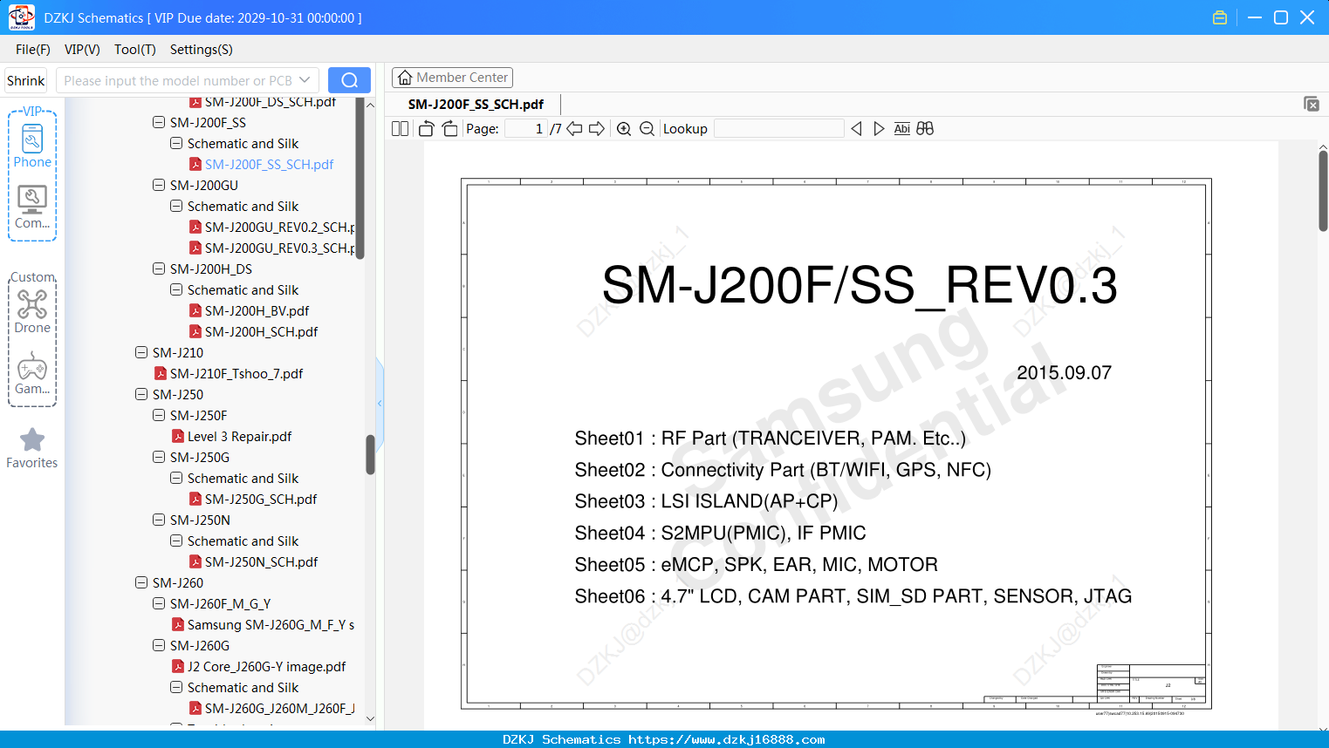Image resolution: width=1329 pixels, height=748 pixels.
Task: Open model number dropdown arrow
Action: 305,80
